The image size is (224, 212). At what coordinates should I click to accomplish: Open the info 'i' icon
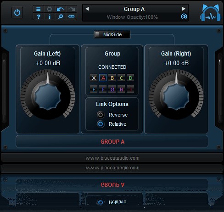[49, 17]
